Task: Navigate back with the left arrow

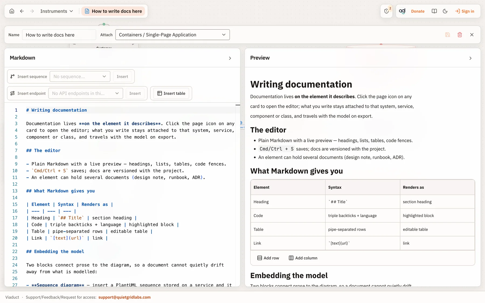Action: [x=22, y=11]
